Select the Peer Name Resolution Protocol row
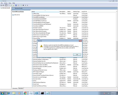The height and width of the screenshot is (95, 118). [x=60, y=29]
